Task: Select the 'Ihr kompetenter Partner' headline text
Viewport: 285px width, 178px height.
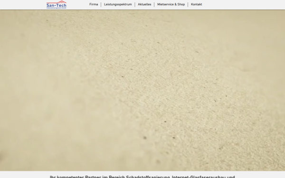Action: click(x=142, y=177)
